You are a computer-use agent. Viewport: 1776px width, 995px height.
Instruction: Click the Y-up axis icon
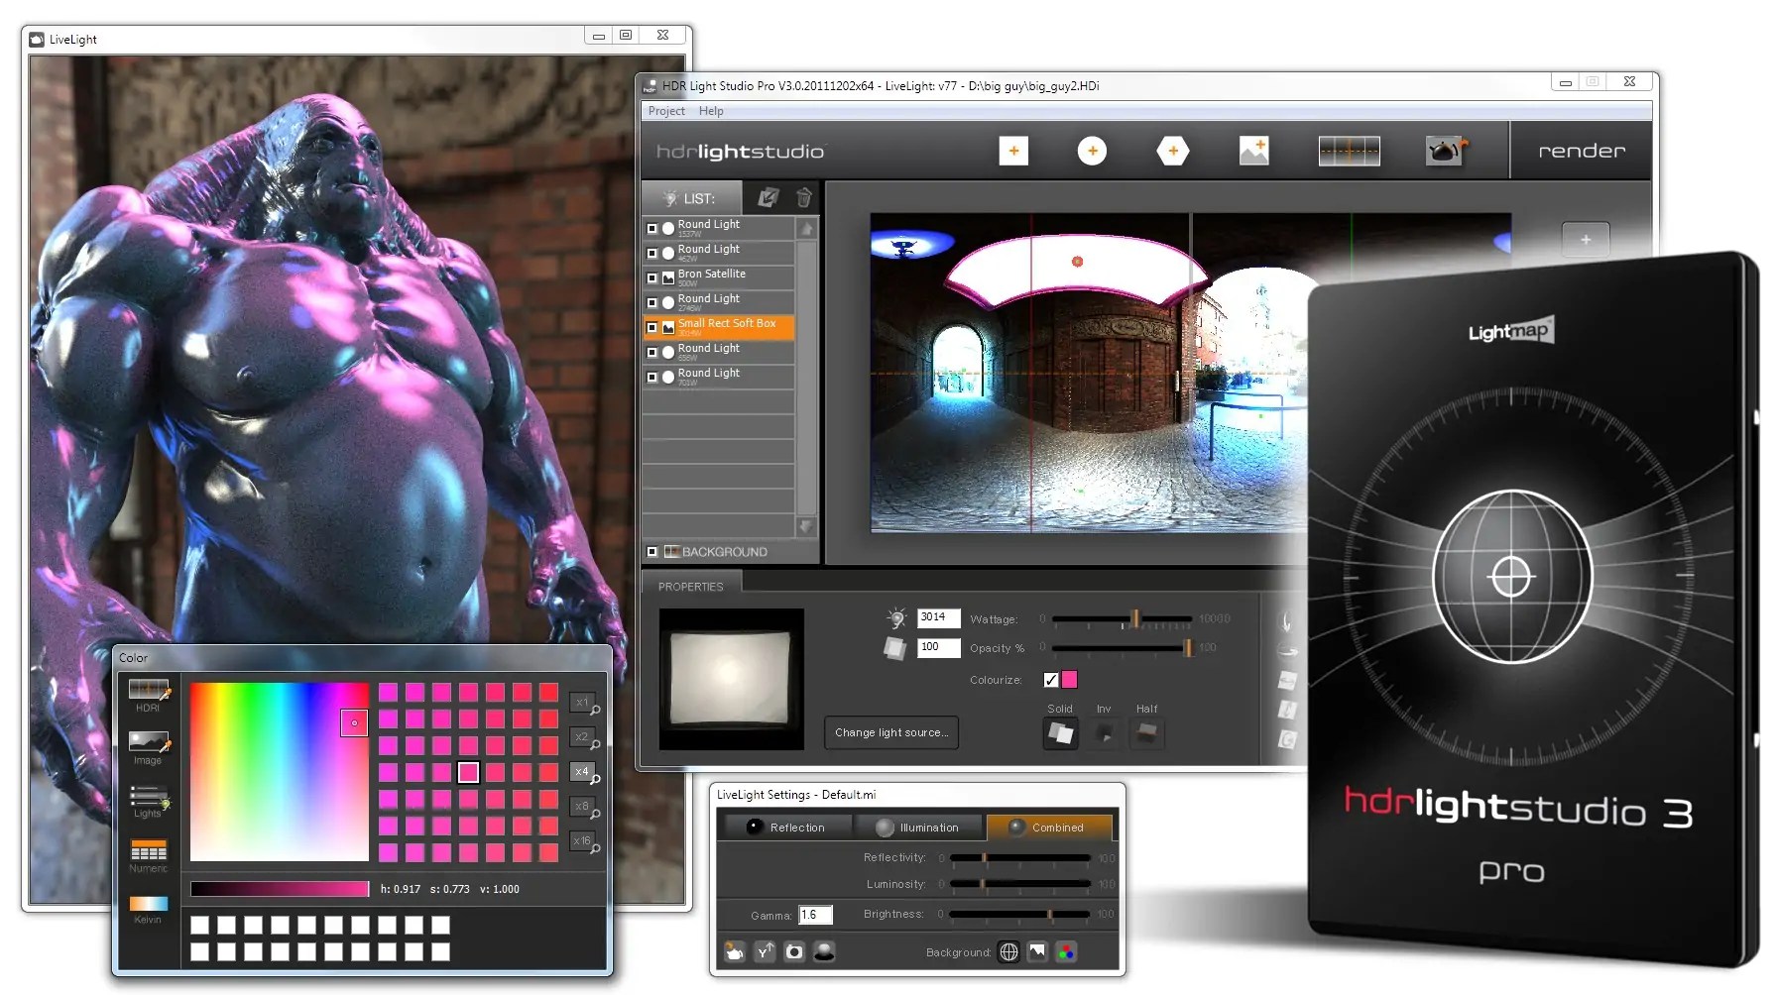[x=765, y=951]
